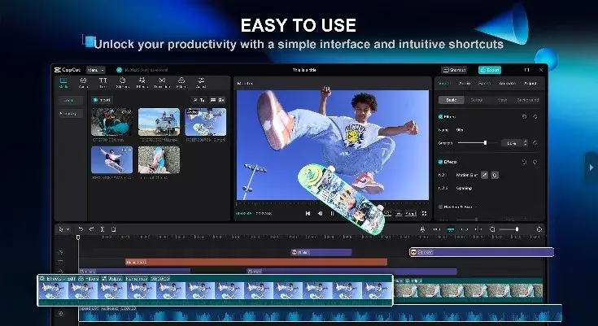The height and width of the screenshot is (326, 598).
Task: Open the Stickers panel icon
Action: [122, 82]
